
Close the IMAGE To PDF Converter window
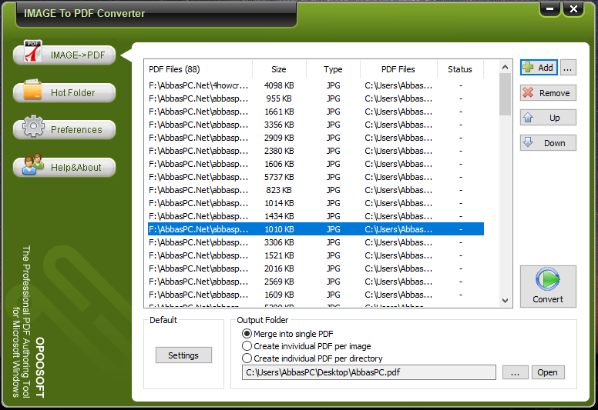(x=573, y=9)
